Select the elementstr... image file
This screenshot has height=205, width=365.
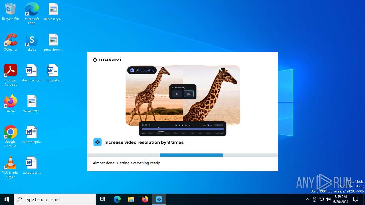32,104
